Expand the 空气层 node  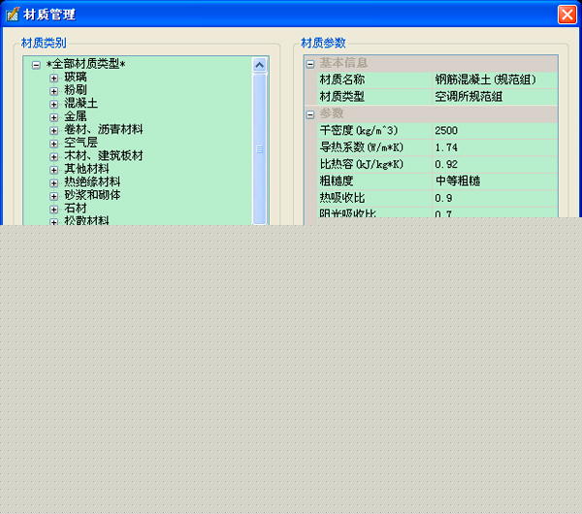[53, 144]
